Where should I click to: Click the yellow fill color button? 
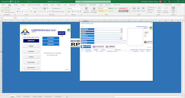coord(31,11)
